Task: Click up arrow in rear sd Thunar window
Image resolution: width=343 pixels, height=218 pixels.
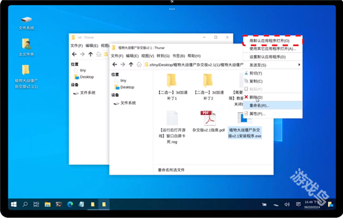Action: point(90,54)
